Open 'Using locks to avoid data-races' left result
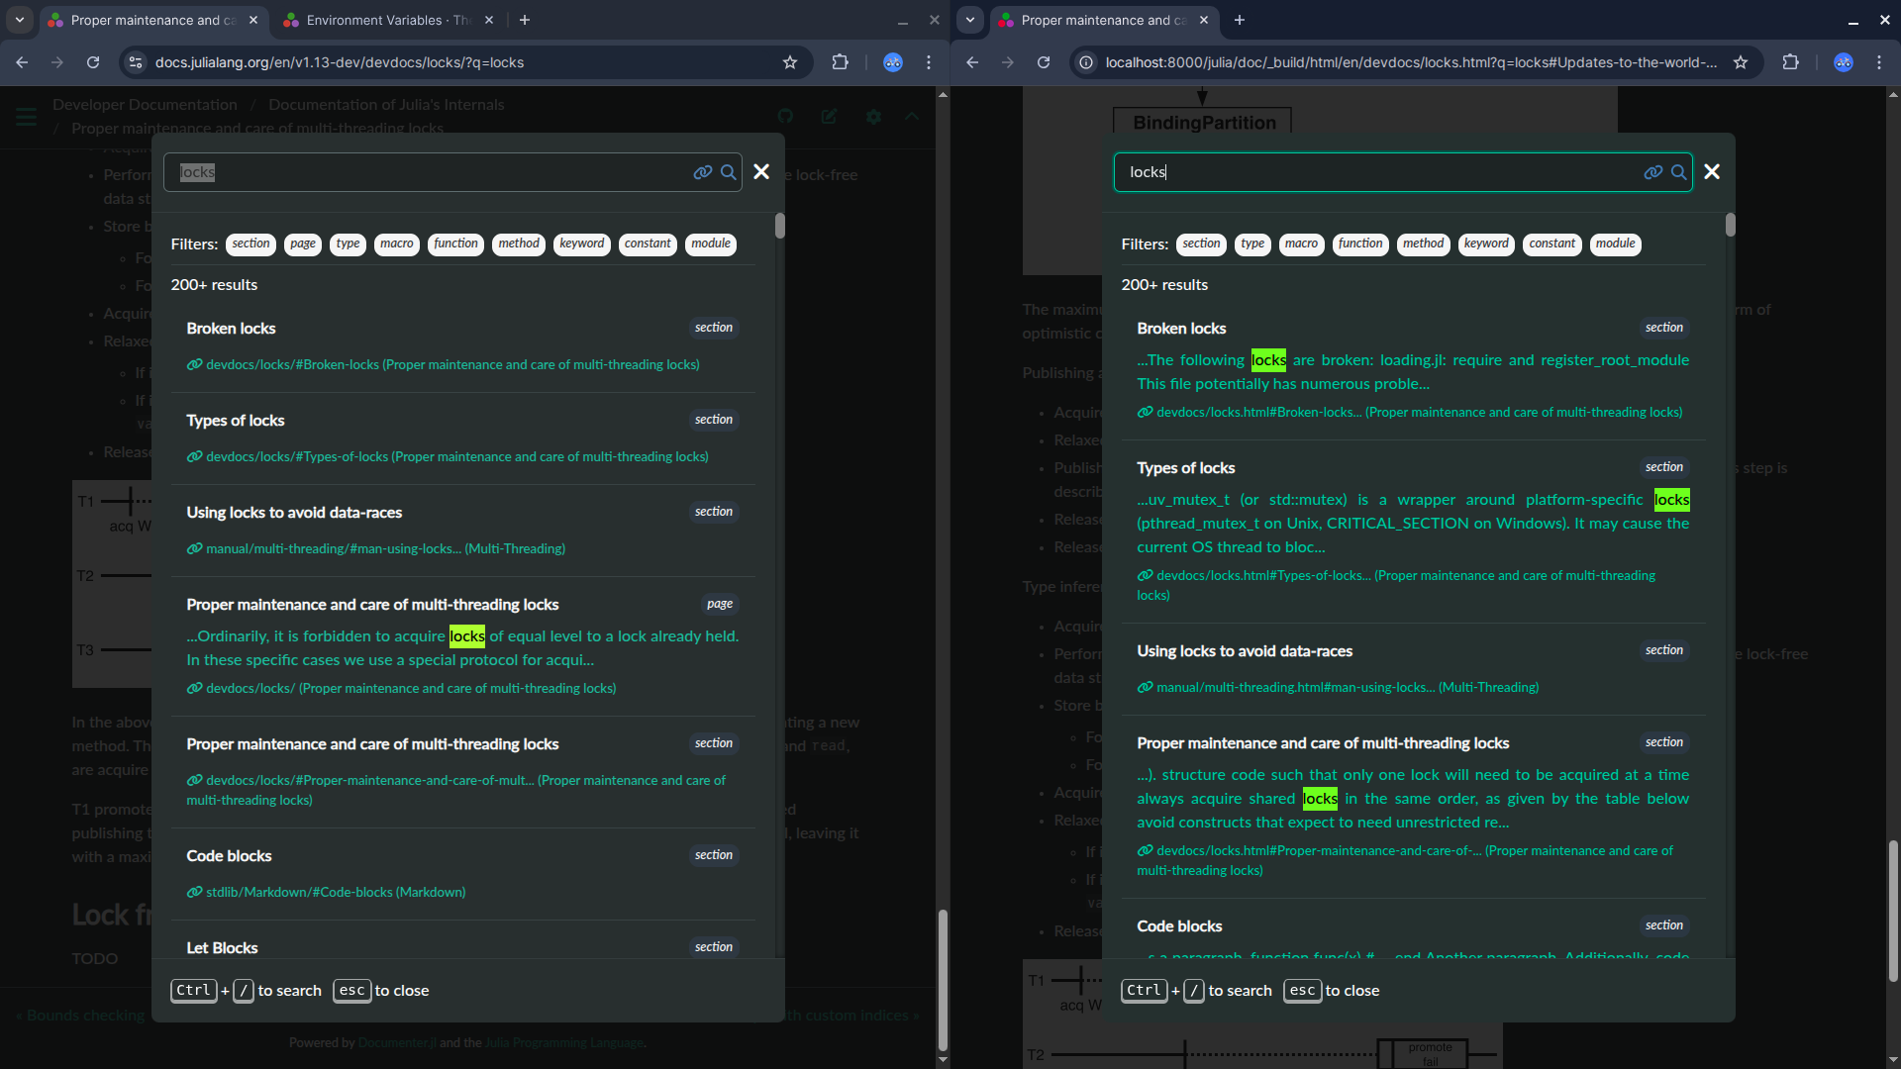This screenshot has height=1069, width=1901. pyautogui.click(x=294, y=513)
